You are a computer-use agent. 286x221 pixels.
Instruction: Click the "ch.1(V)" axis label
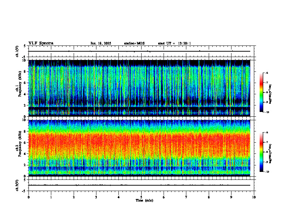[17, 51]
